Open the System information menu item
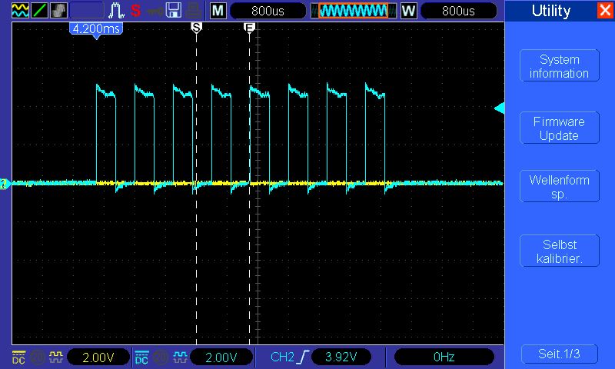This screenshot has height=369, width=615. point(559,67)
